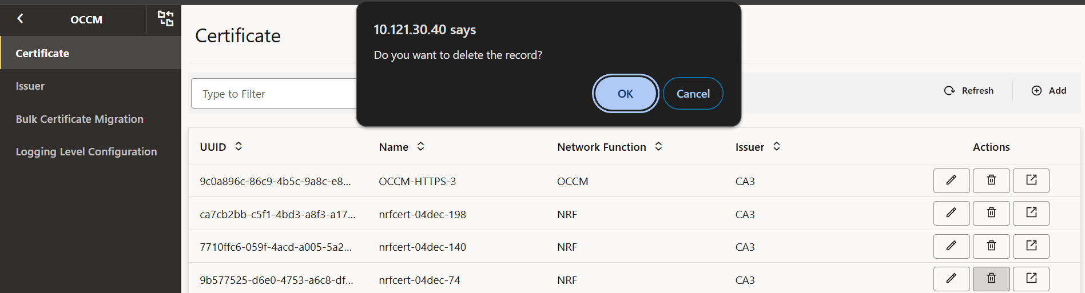Click the hierarchy icon in the sidebar header
This screenshot has width=1085, height=293.
[165, 19]
